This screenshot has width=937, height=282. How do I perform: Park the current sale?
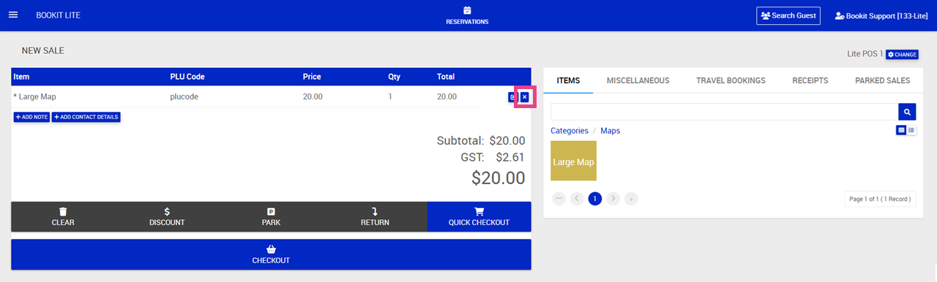271,217
